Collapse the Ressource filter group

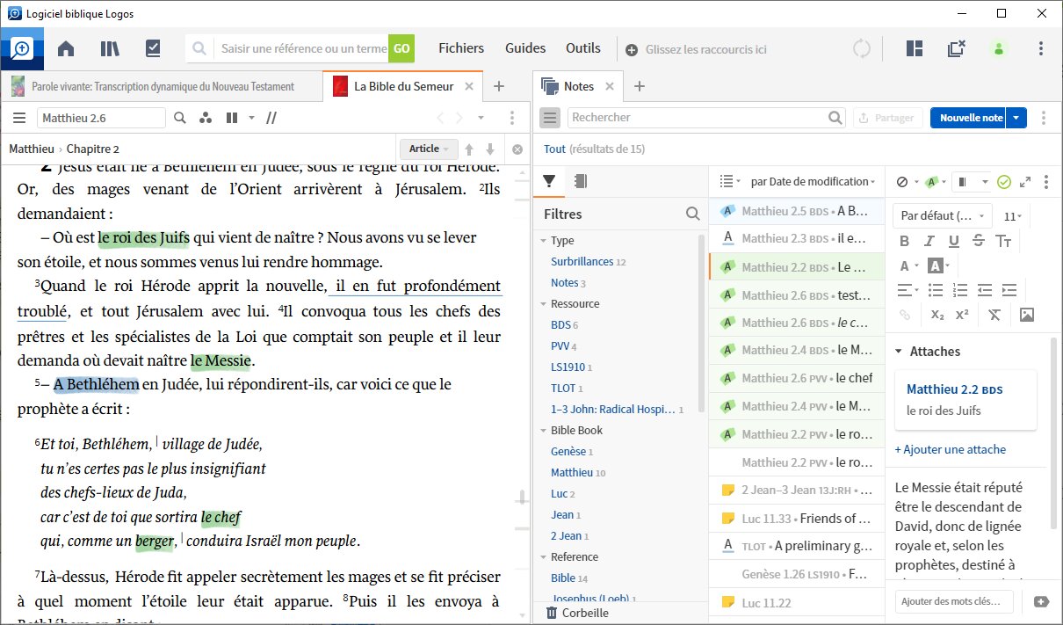pos(544,304)
